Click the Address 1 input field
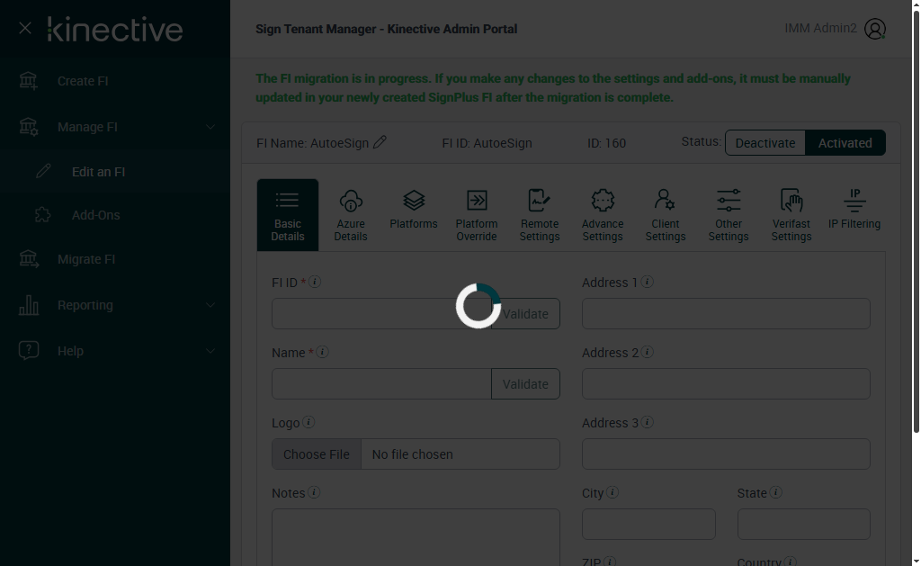 click(x=726, y=314)
